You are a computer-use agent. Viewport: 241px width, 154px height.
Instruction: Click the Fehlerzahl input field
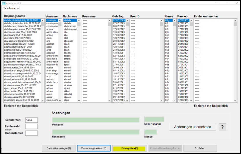pos(31,126)
